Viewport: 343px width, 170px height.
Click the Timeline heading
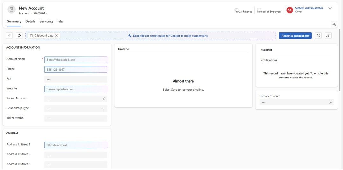[x=123, y=49]
